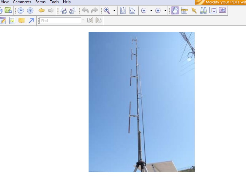
Task: Click the fit width page icon
Action: point(133,10)
